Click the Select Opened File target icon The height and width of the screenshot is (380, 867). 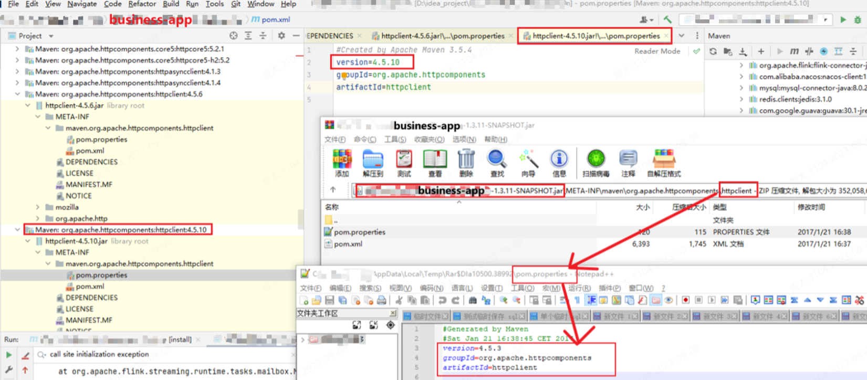click(234, 36)
